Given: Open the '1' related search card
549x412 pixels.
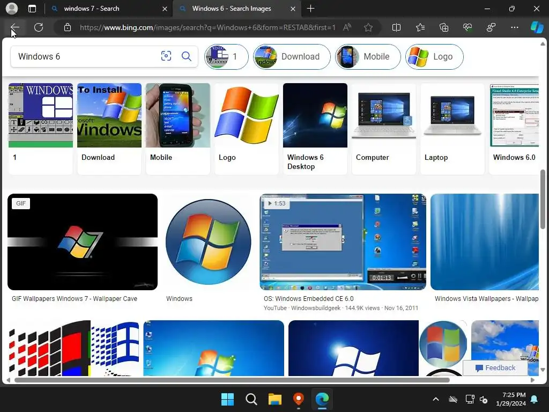Looking at the screenshot, I should [x=41, y=128].
